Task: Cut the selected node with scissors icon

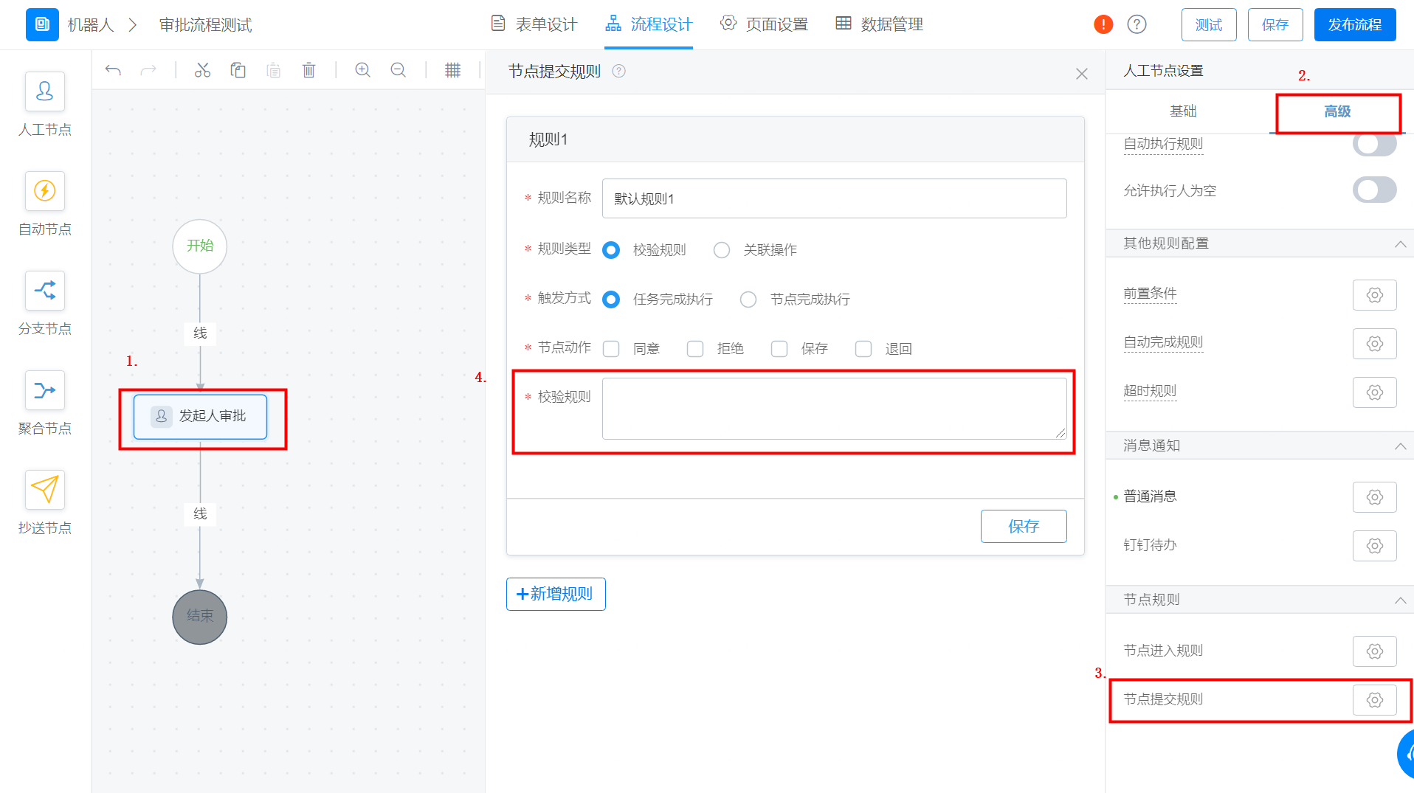Action: tap(202, 70)
